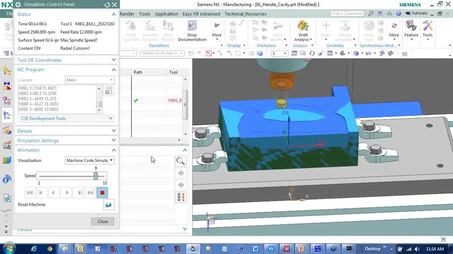This screenshot has height=254, width=453.
Task: Open the Simulation Control Panel settings gear
Action: pos(18,5)
